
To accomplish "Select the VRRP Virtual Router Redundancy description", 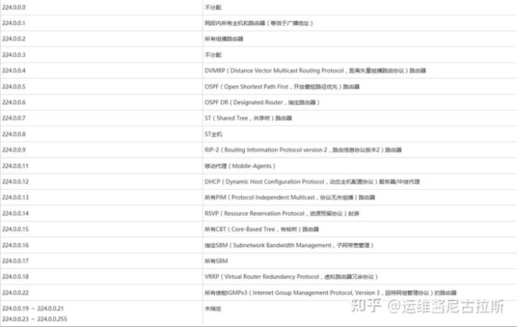I will point(291,277).
